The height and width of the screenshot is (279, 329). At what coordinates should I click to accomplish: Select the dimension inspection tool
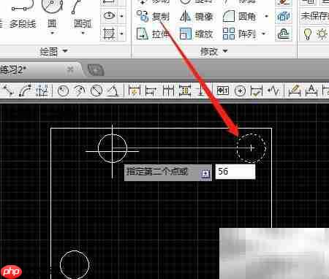[x=257, y=91]
